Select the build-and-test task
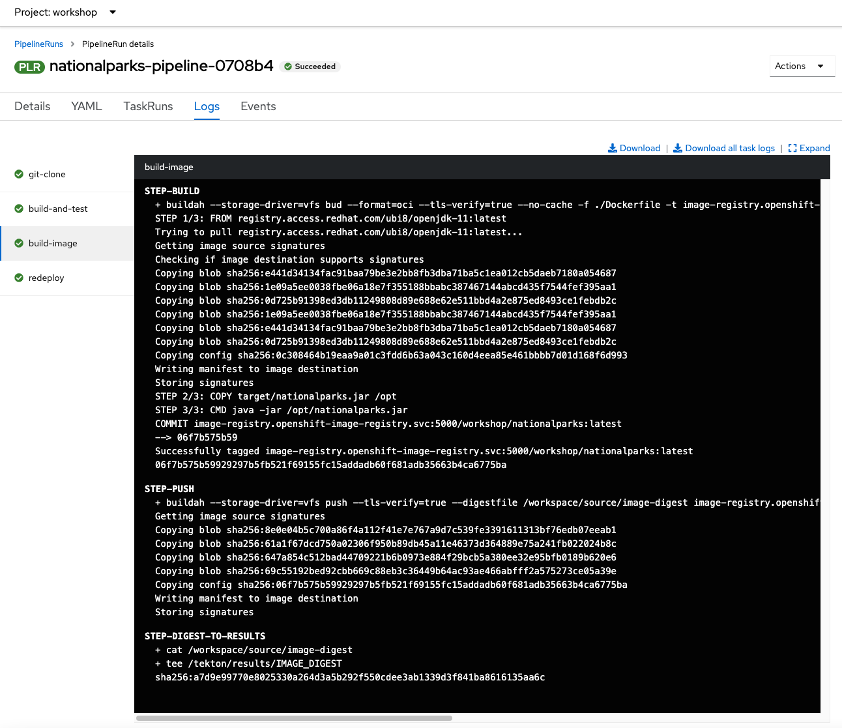Viewport: 842px width, 728px height. [x=66, y=209]
